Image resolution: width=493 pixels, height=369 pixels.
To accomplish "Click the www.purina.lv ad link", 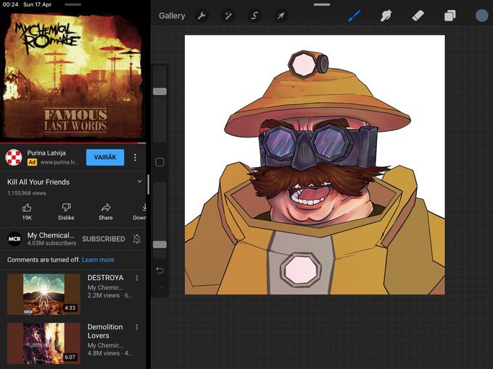I will pyautogui.click(x=59, y=162).
